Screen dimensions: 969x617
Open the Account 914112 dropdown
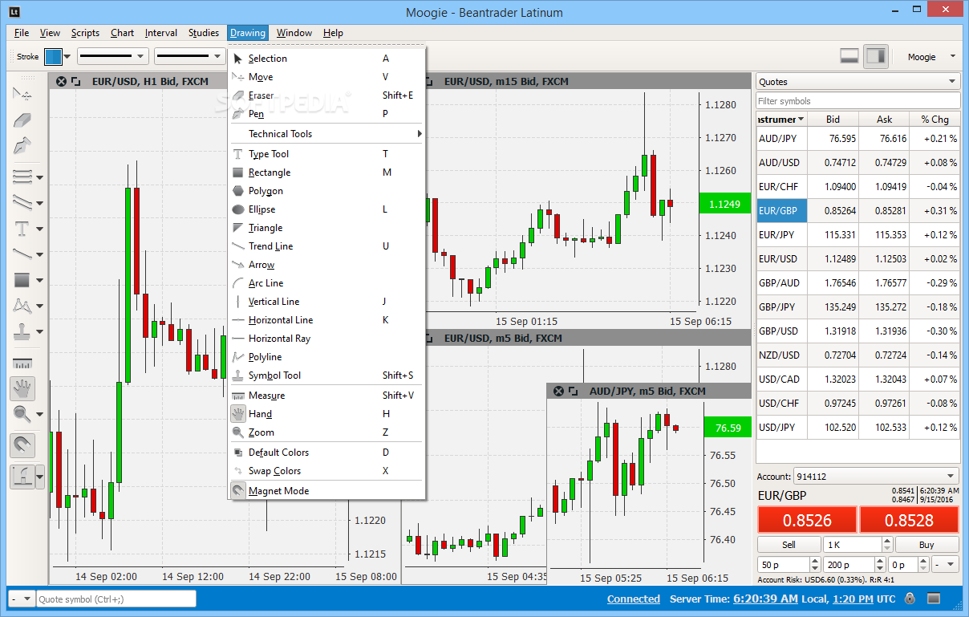click(876, 476)
